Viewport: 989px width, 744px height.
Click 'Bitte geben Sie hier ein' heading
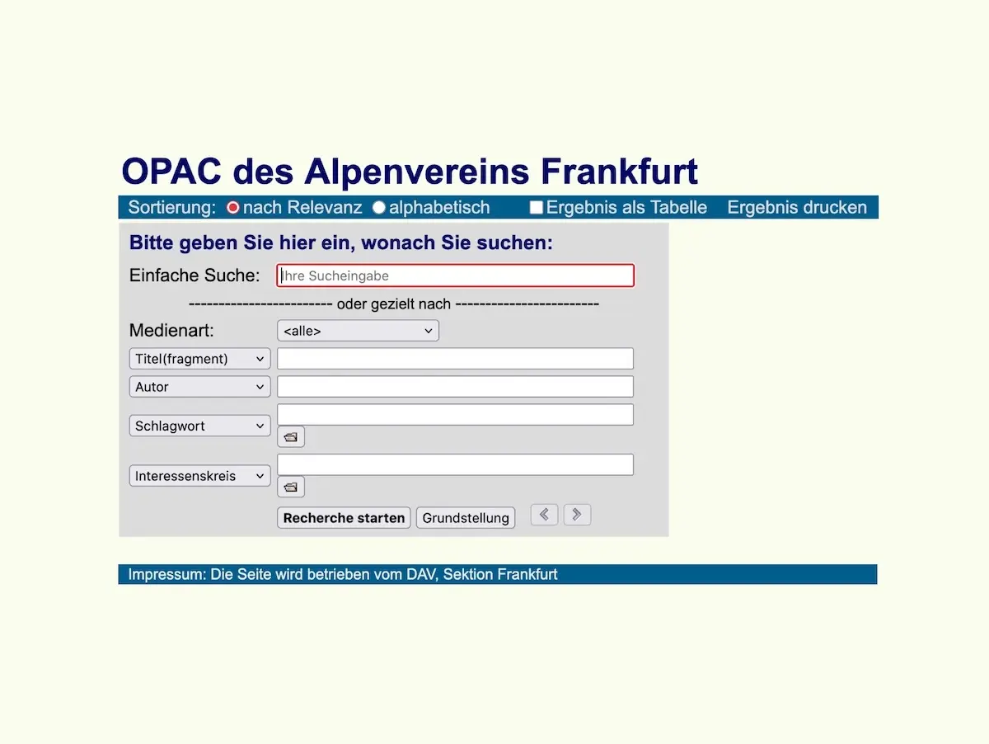(341, 243)
